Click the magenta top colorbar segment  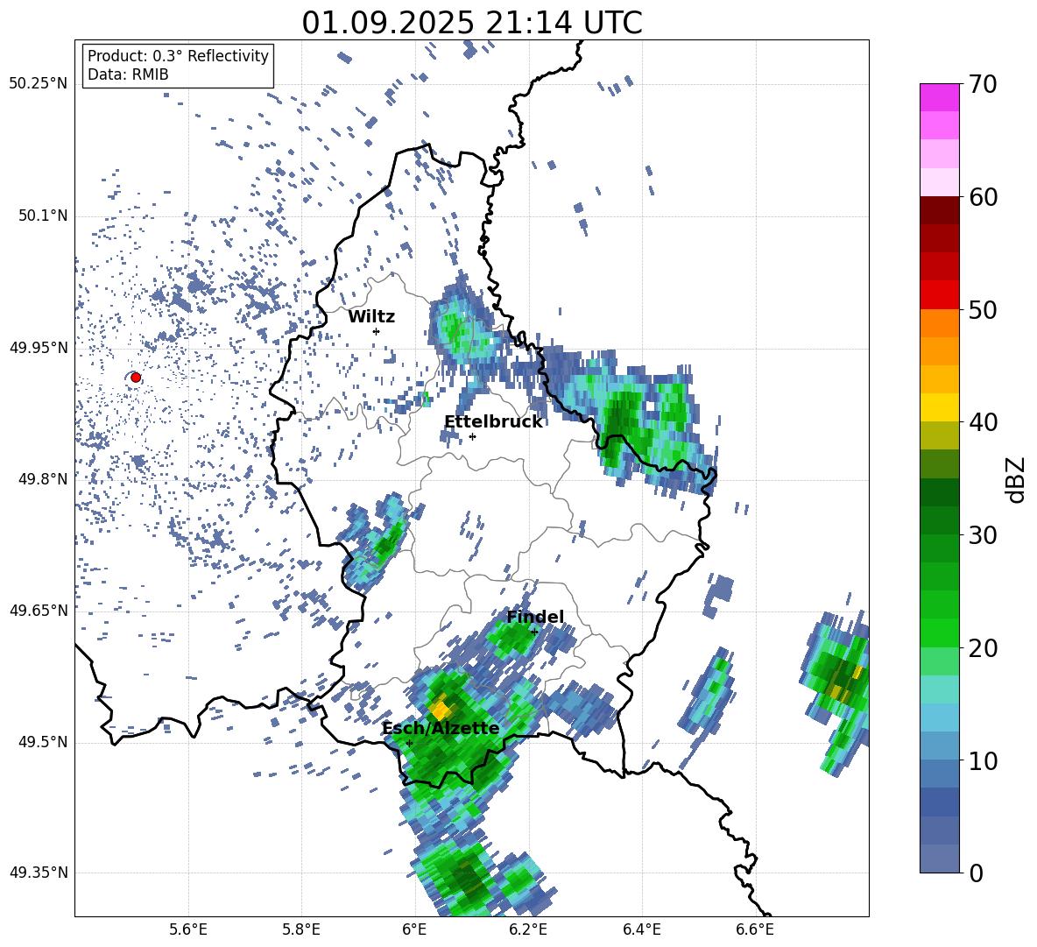coord(939,97)
